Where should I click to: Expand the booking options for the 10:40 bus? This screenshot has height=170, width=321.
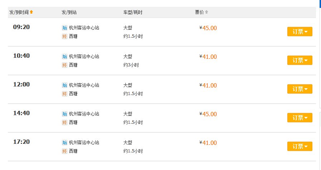tap(300, 60)
